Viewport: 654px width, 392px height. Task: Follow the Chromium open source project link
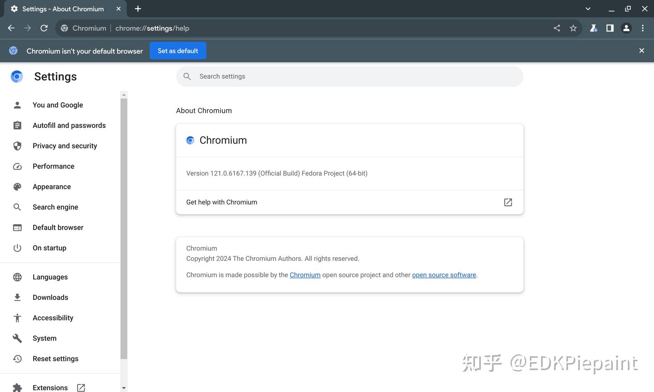(x=305, y=275)
